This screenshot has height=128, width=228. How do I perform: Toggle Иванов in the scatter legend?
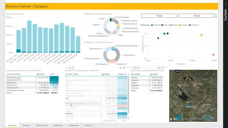pos(165,25)
